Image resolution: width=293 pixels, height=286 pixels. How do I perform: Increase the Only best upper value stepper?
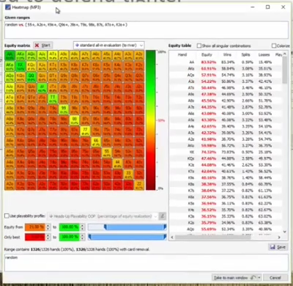click(83, 235)
